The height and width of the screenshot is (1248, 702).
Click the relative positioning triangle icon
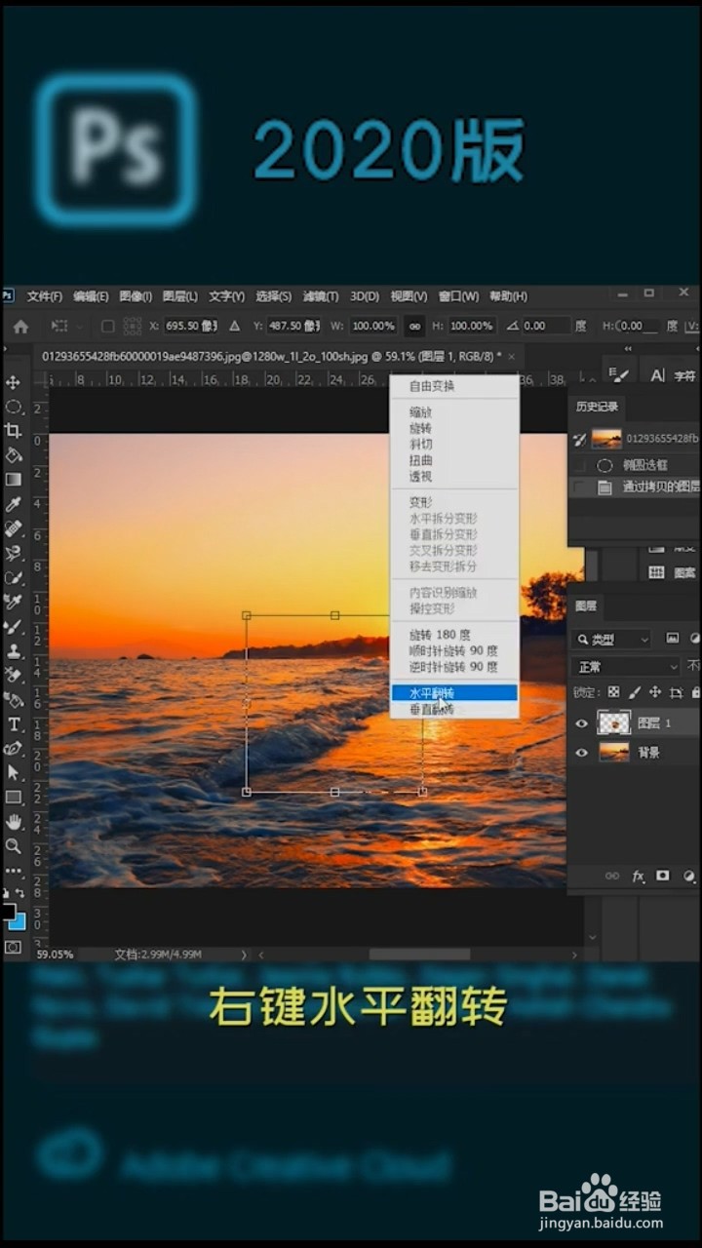[x=234, y=327]
